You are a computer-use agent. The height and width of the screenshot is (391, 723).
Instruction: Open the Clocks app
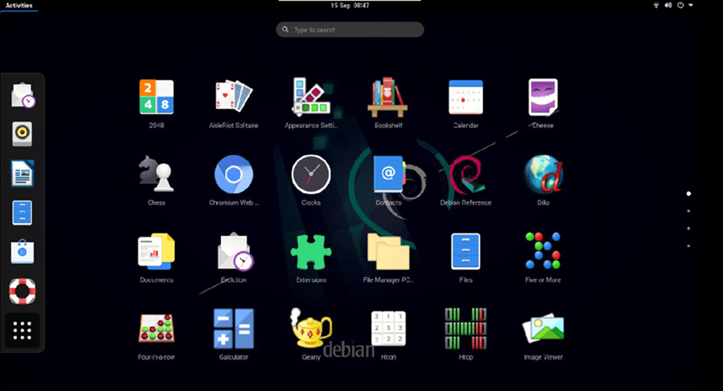pyautogui.click(x=311, y=174)
